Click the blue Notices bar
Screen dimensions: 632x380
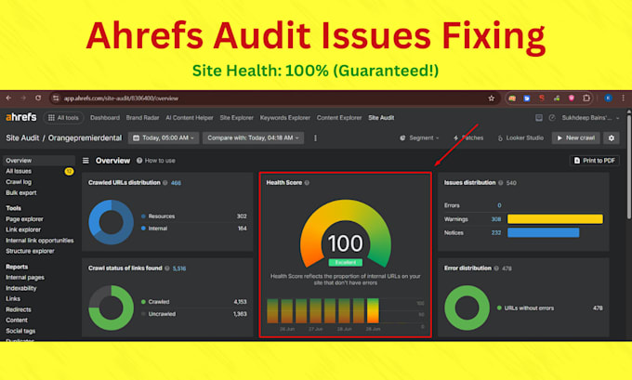point(544,232)
